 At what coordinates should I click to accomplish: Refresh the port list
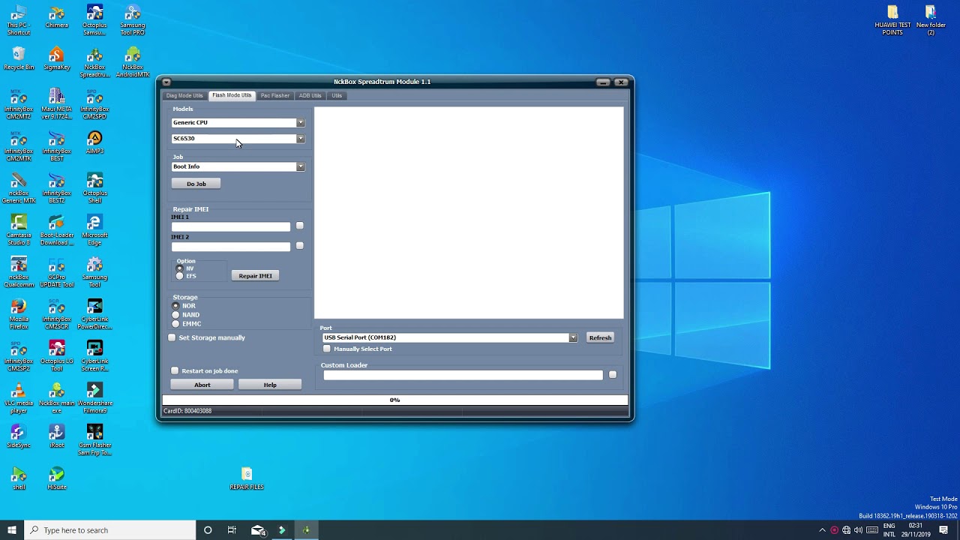[600, 337]
